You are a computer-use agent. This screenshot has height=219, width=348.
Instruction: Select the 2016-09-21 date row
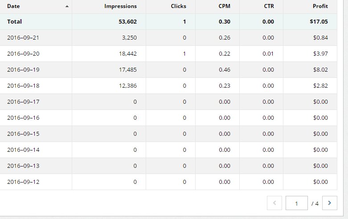pyautogui.click(x=23, y=38)
